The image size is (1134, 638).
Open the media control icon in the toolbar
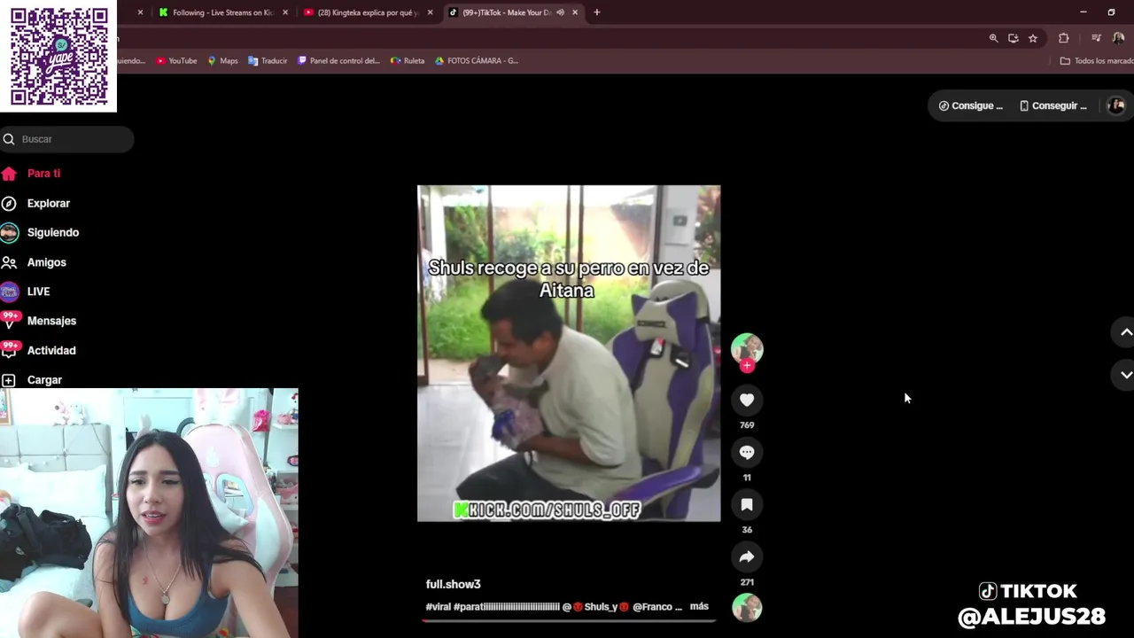pos(1096,38)
